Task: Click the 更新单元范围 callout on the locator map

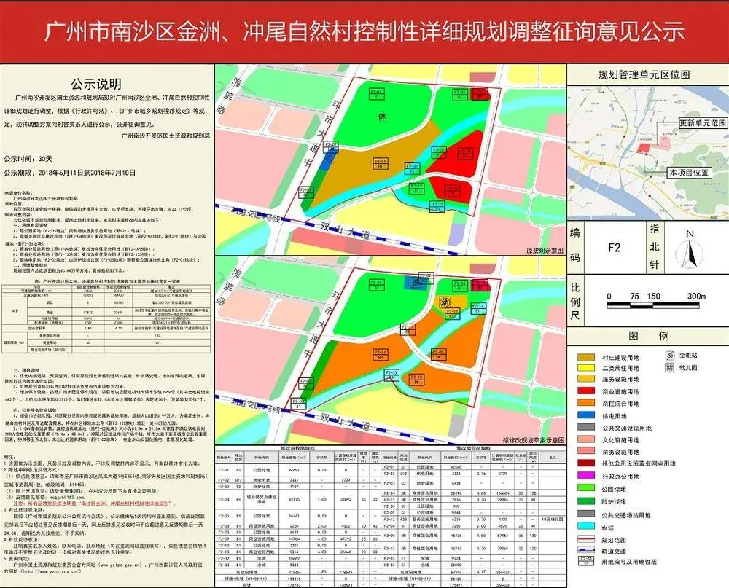Action: coord(702,124)
